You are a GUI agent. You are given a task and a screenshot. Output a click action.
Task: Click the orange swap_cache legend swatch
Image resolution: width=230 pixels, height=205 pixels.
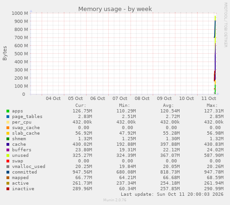[x=8, y=128]
